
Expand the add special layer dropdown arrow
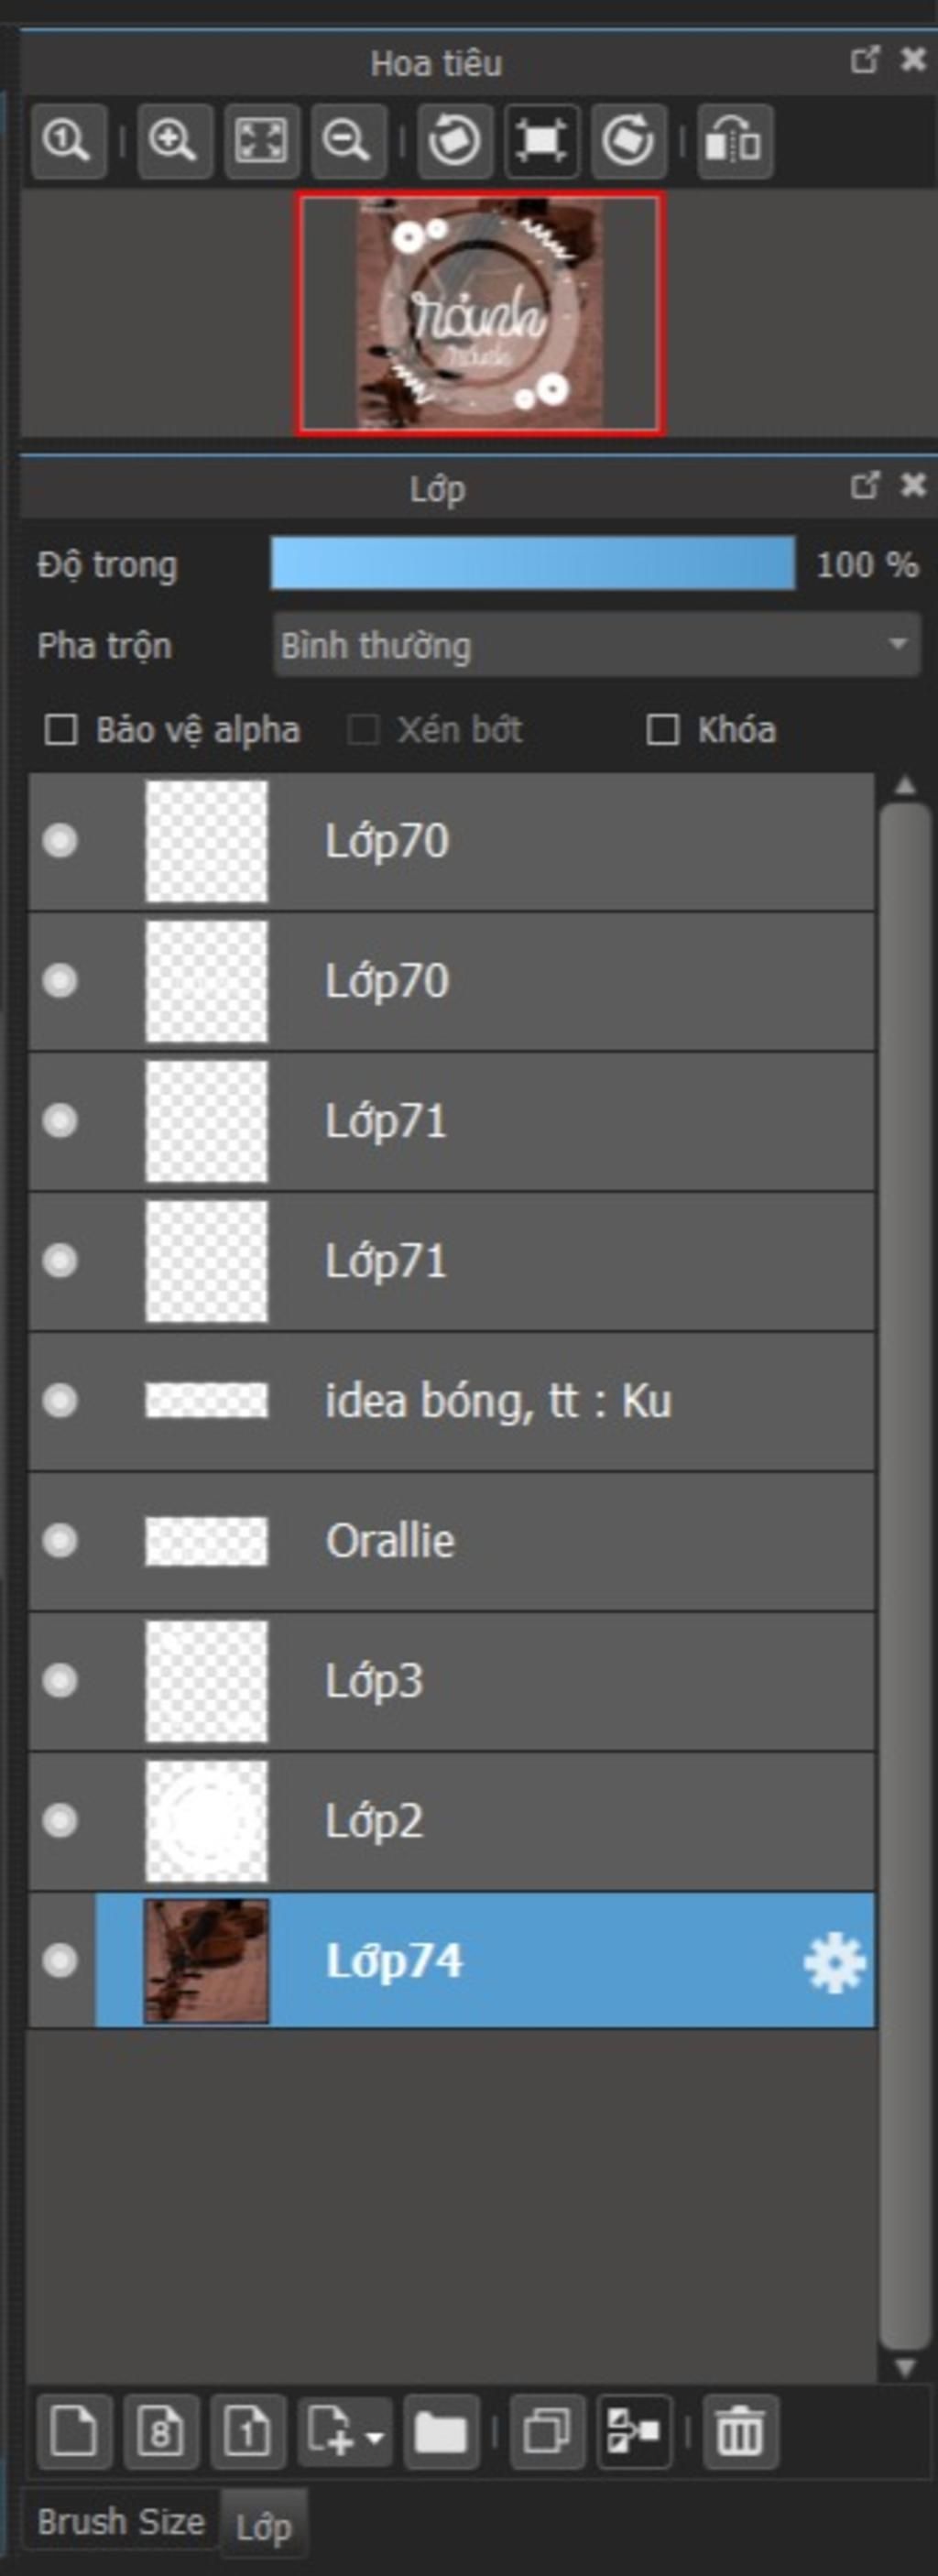(x=376, y=2437)
